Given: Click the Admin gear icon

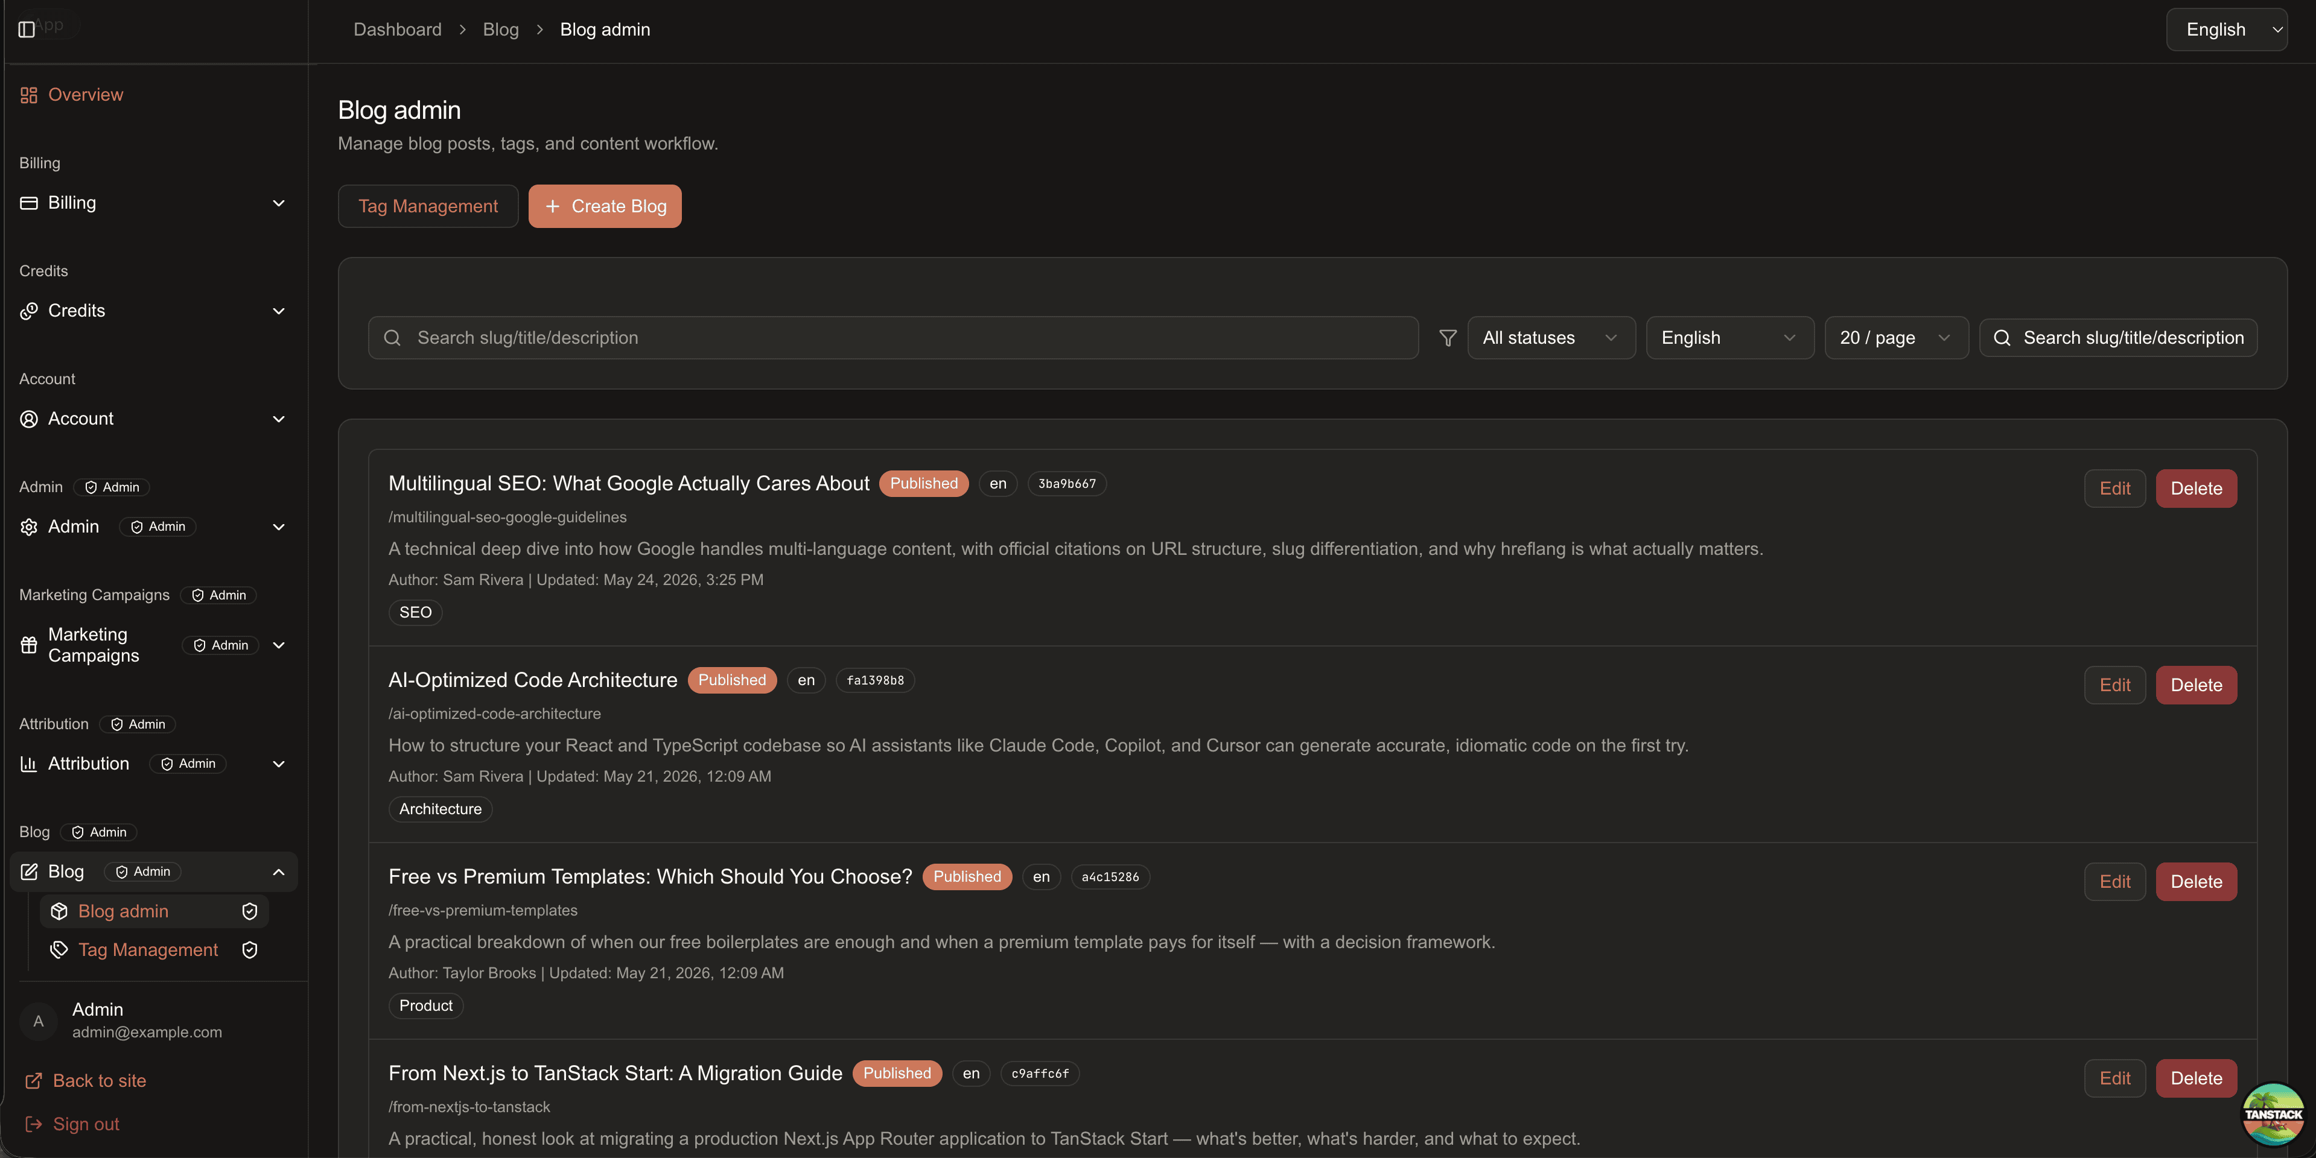Looking at the screenshot, I should click(x=29, y=527).
